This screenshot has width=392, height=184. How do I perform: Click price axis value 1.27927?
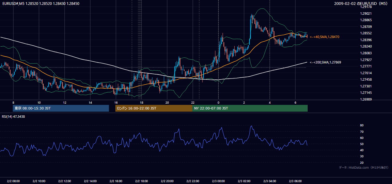[366, 60]
